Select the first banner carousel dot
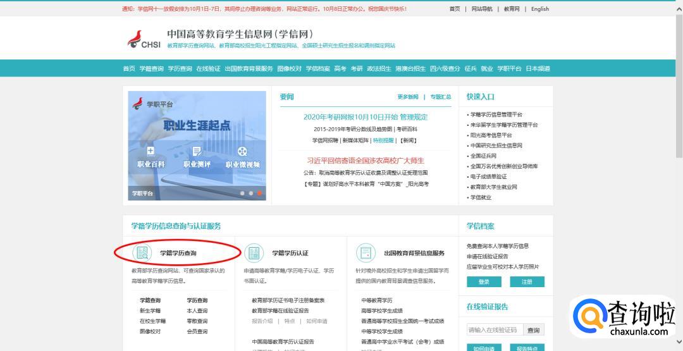The width and height of the screenshot is (683, 351). (x=242, y=193)
